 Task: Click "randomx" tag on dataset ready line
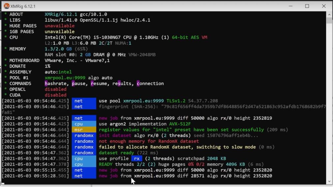[x=84, y=153]
